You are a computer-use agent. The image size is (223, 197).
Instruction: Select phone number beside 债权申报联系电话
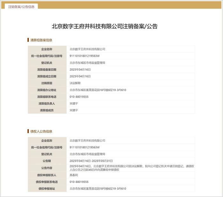tap(79, 182)
